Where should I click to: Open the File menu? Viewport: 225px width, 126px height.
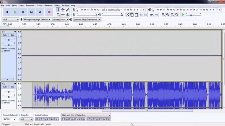click(x=2, y=6)
